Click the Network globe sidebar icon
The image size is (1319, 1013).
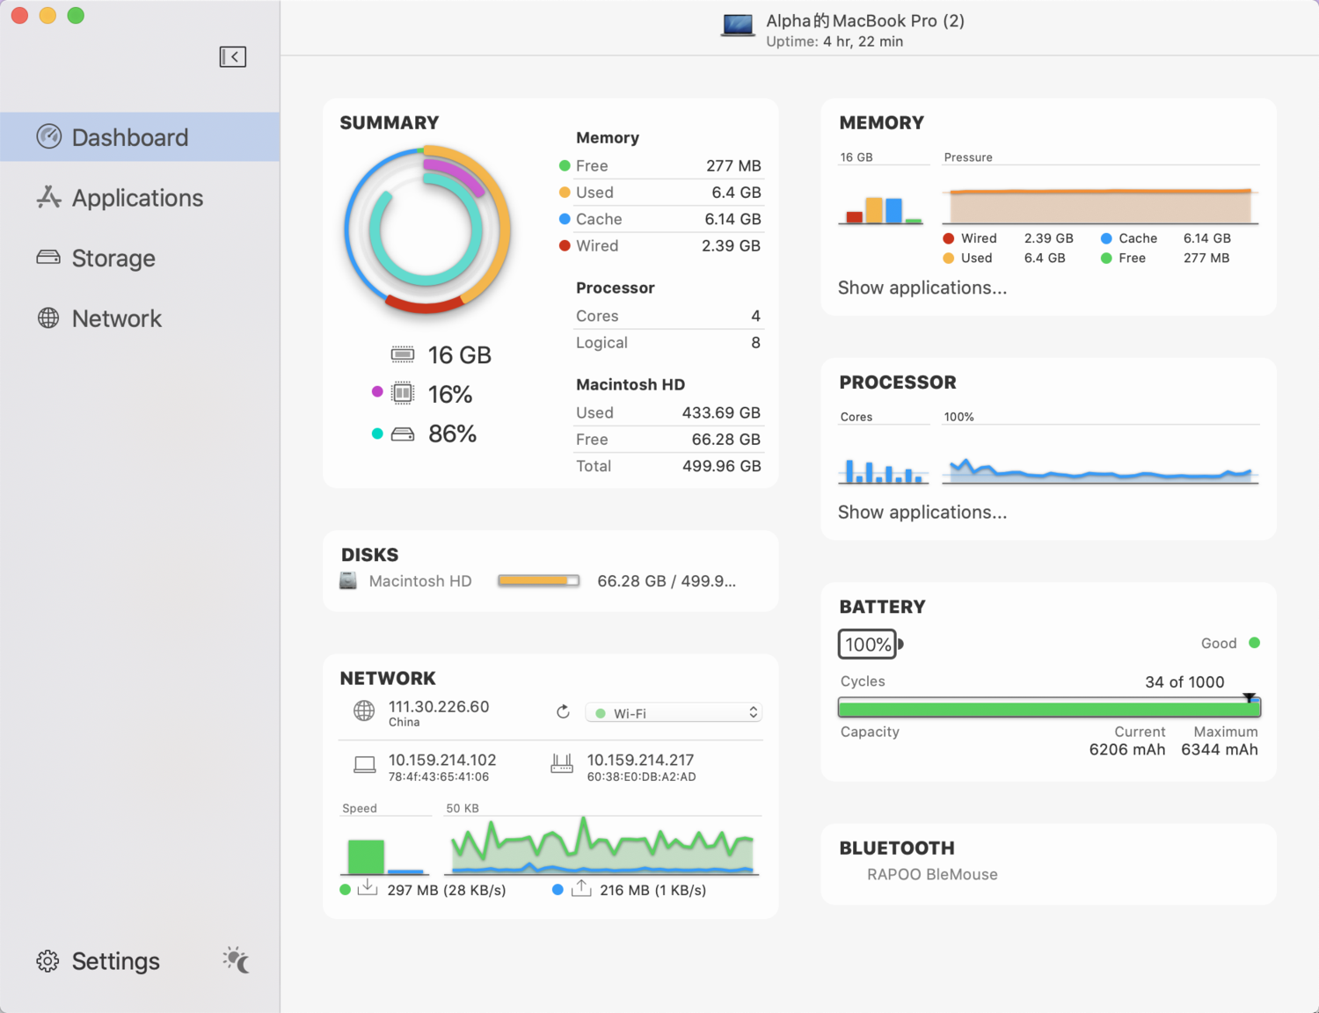[x=48, y=318]
